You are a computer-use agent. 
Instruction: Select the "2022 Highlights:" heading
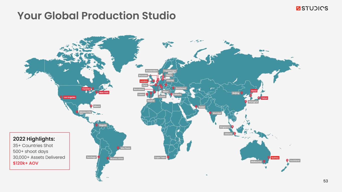34,138
